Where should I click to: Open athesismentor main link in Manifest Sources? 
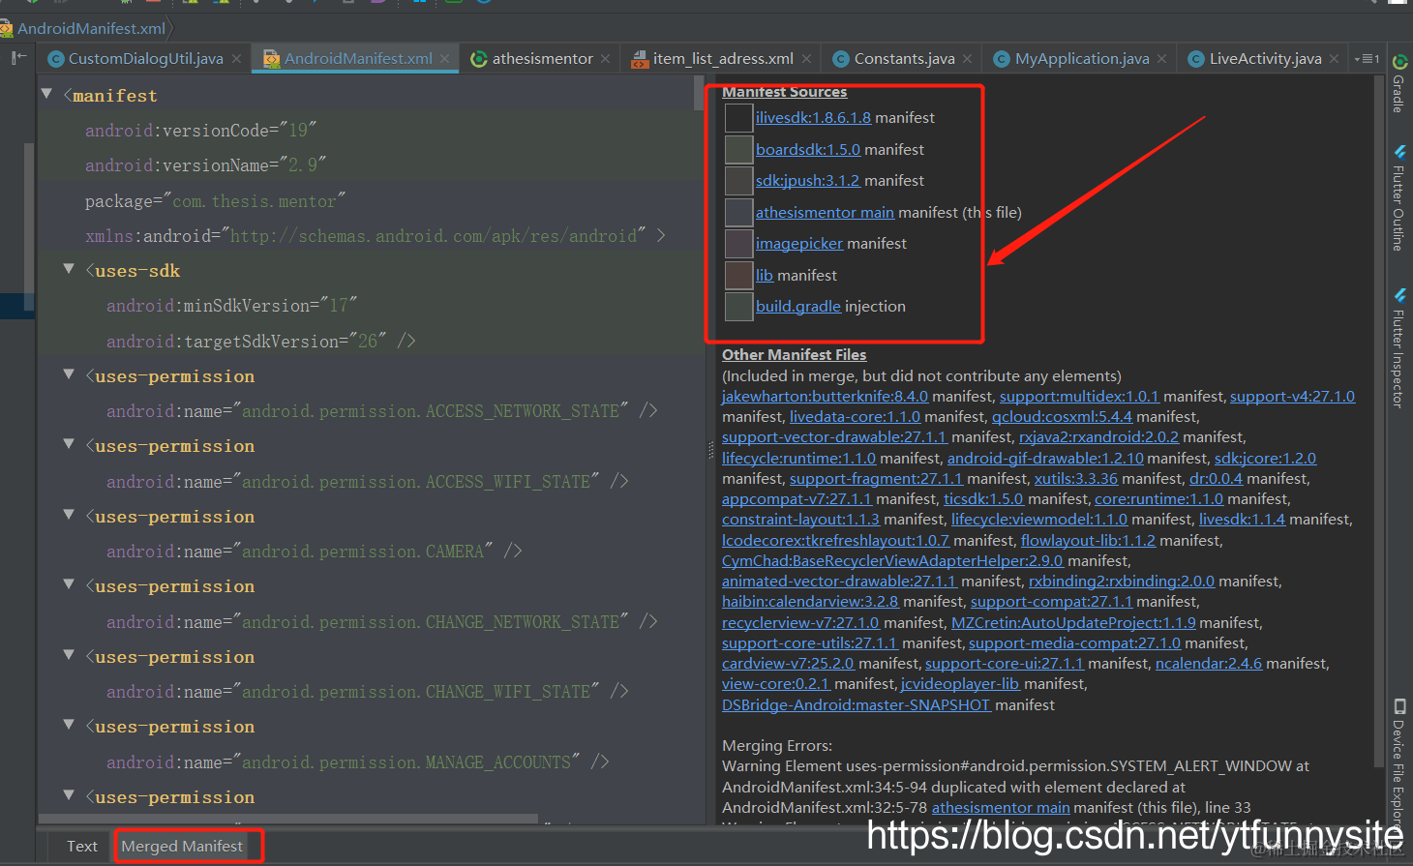[x=825, y=213]
